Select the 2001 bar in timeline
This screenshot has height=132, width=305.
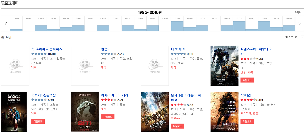(78, 28)
